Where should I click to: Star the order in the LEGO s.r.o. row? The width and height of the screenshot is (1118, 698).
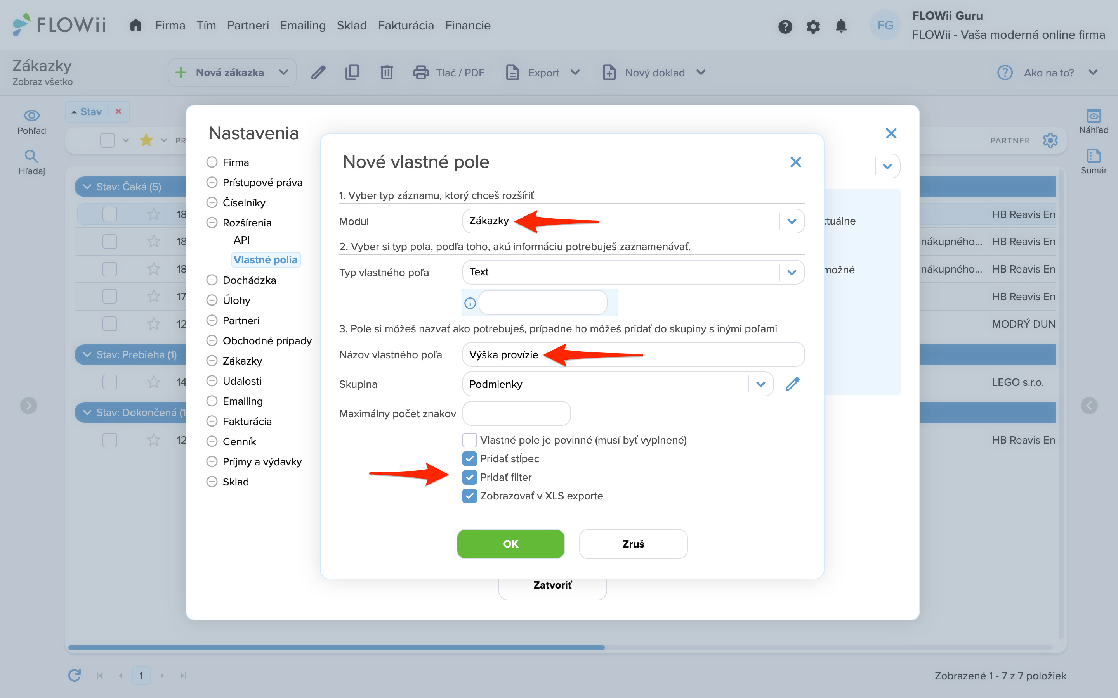coord(153,382)
